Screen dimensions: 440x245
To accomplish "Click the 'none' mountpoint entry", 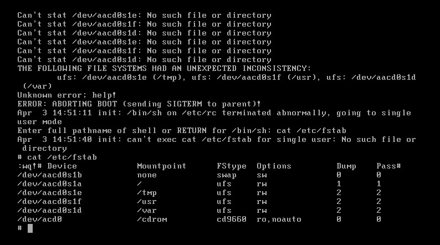I will point(147,175).
